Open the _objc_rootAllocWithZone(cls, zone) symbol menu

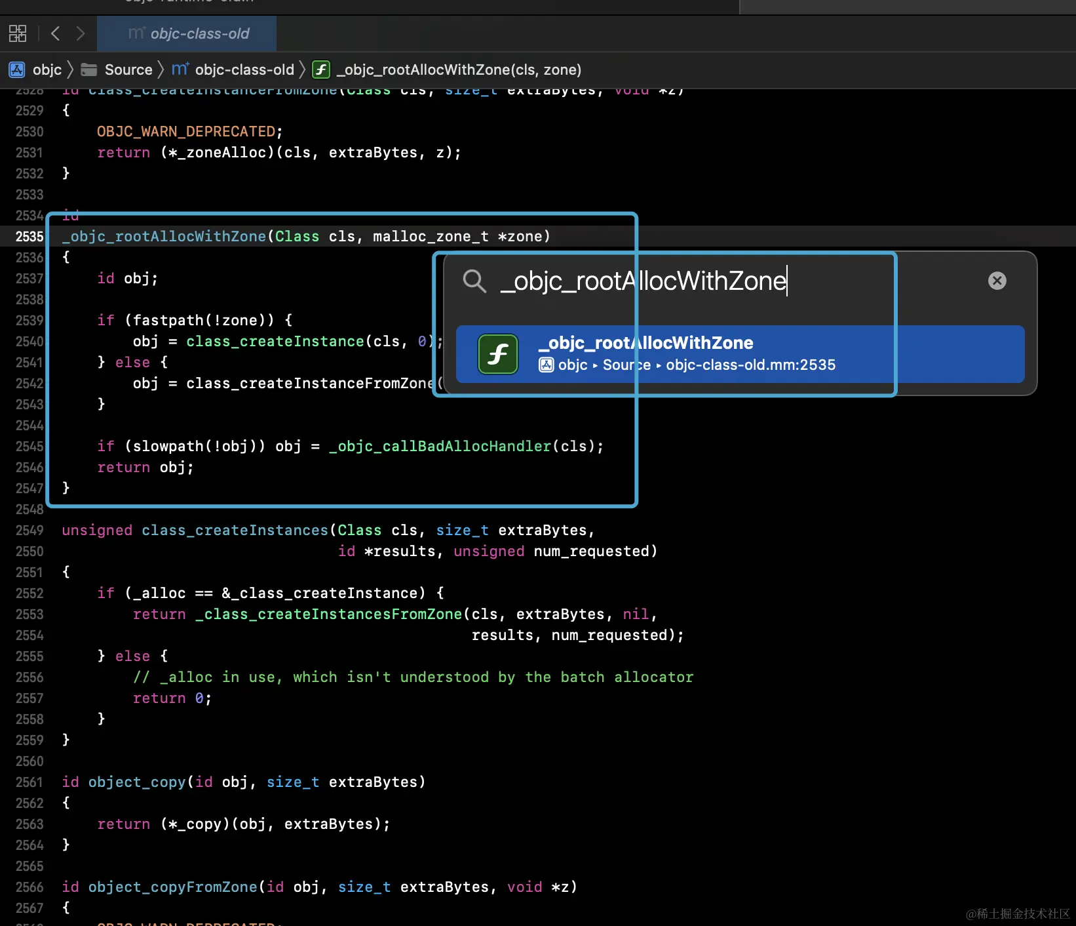(459, 70)
